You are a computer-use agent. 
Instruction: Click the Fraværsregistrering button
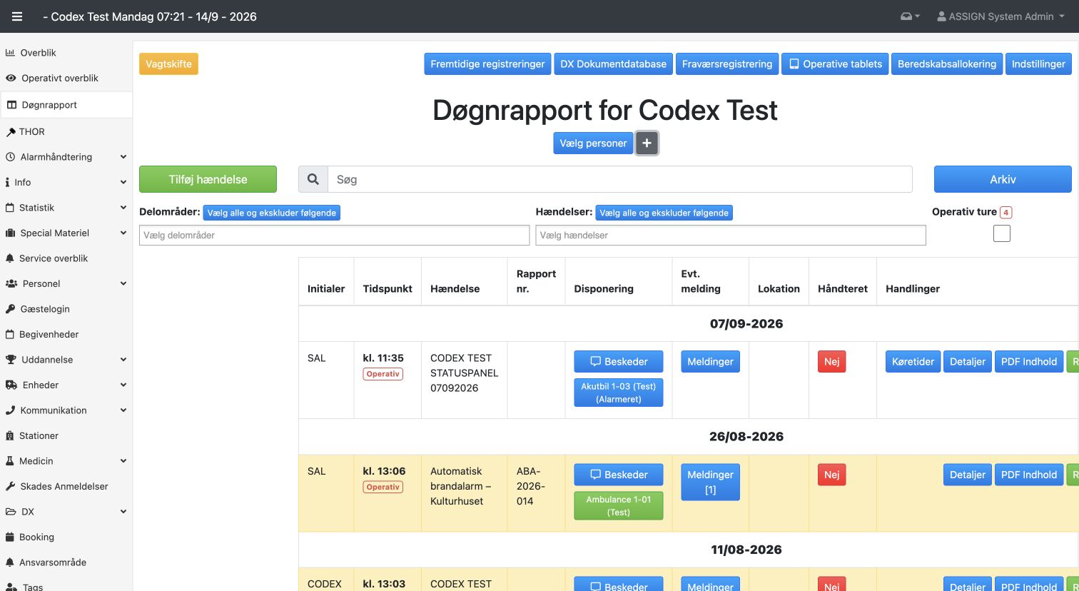pyautogui.click(x=727, y=64)
